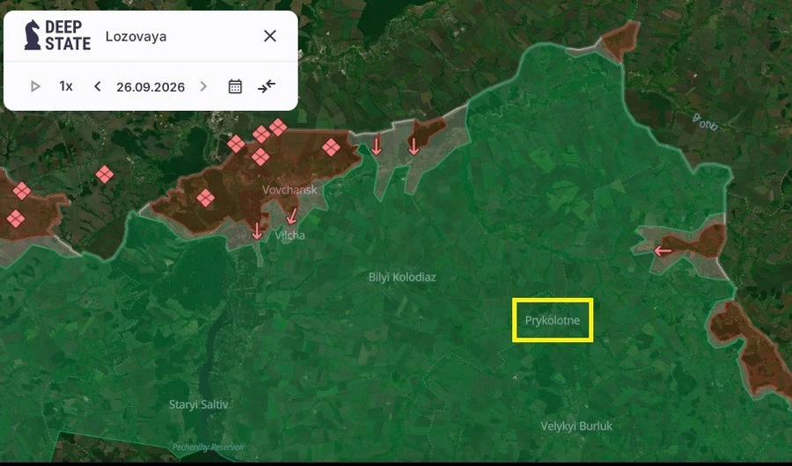Open the calendar date picker

(x=235, y=86)
